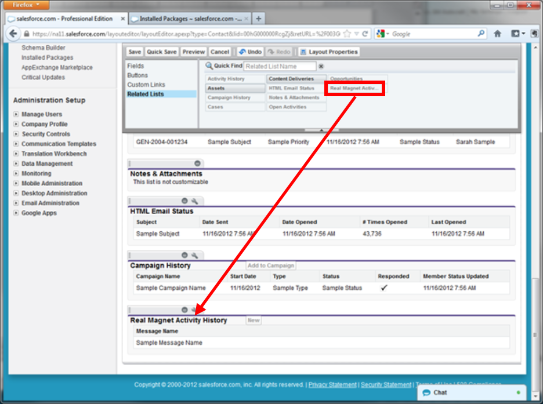543x404 pixels.
Task: Close the Installed Packages tab
Action: 246,19
